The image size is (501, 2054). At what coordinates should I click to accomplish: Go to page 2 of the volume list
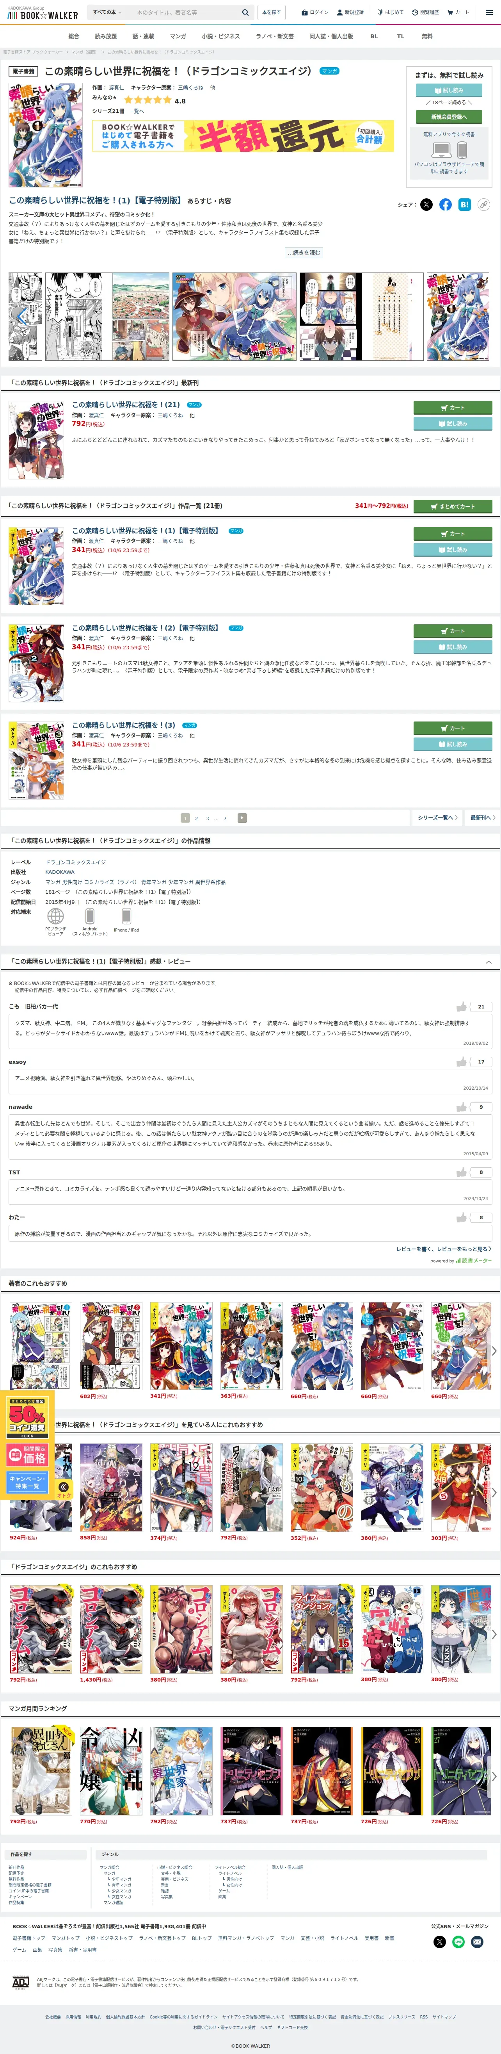(197, 818)
